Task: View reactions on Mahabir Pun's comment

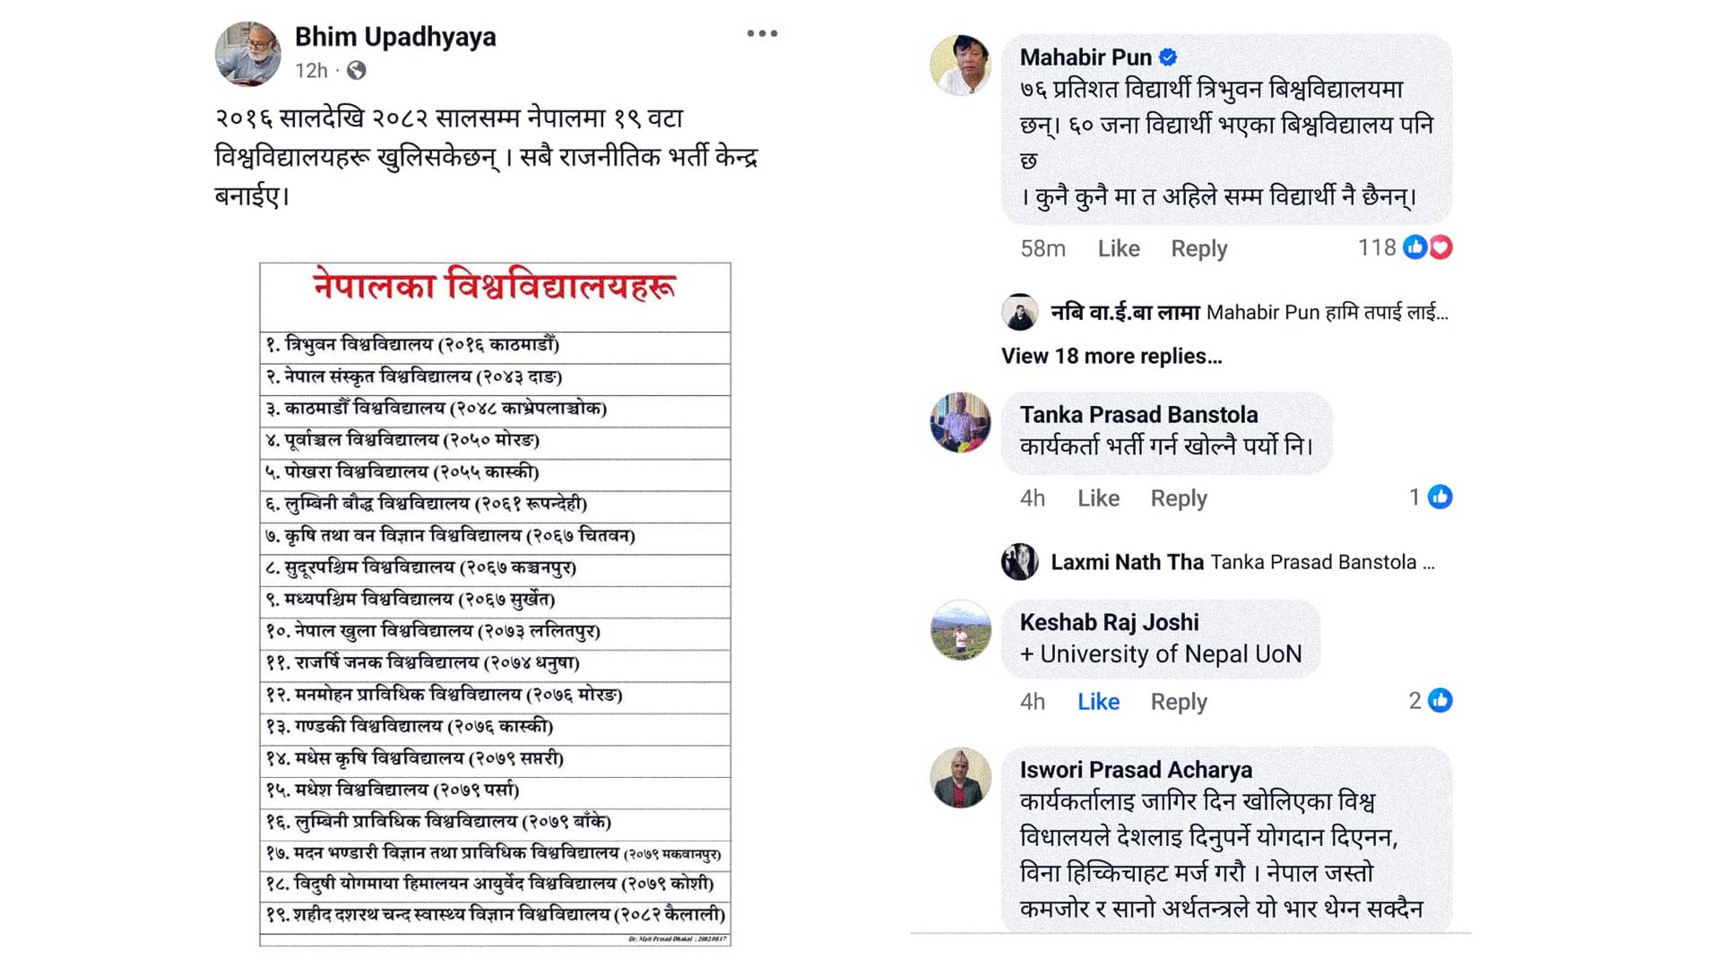Action: pyautogui.click(x=1427, y=247)
